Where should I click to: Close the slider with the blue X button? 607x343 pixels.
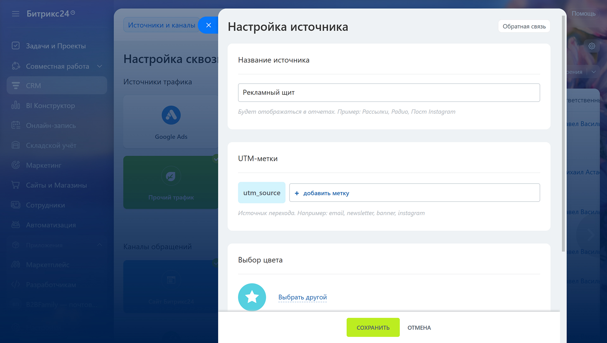pyautogui.click(x=208, y=25)
